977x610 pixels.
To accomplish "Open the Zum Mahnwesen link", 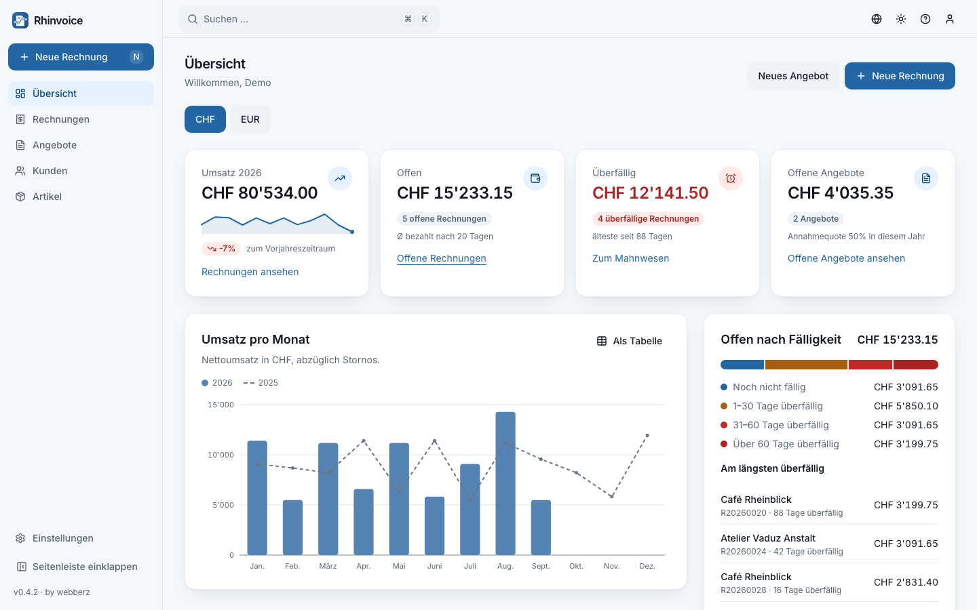I will (x=630, y=258).
